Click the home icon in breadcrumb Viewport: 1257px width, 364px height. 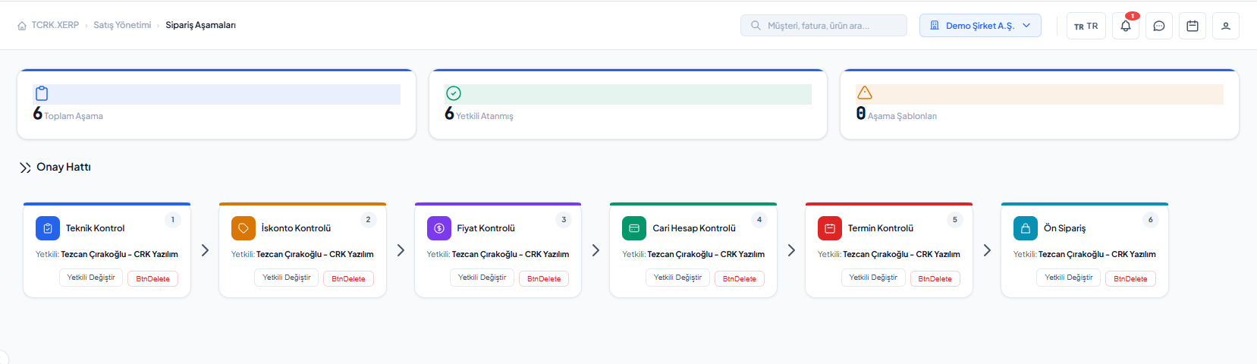point(22,26)
